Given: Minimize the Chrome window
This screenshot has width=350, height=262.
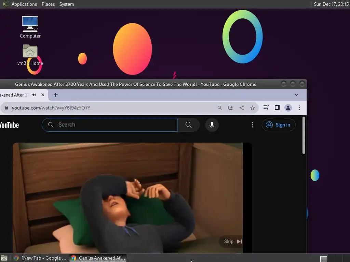Looking at the screenshot, I should (283, 84).
